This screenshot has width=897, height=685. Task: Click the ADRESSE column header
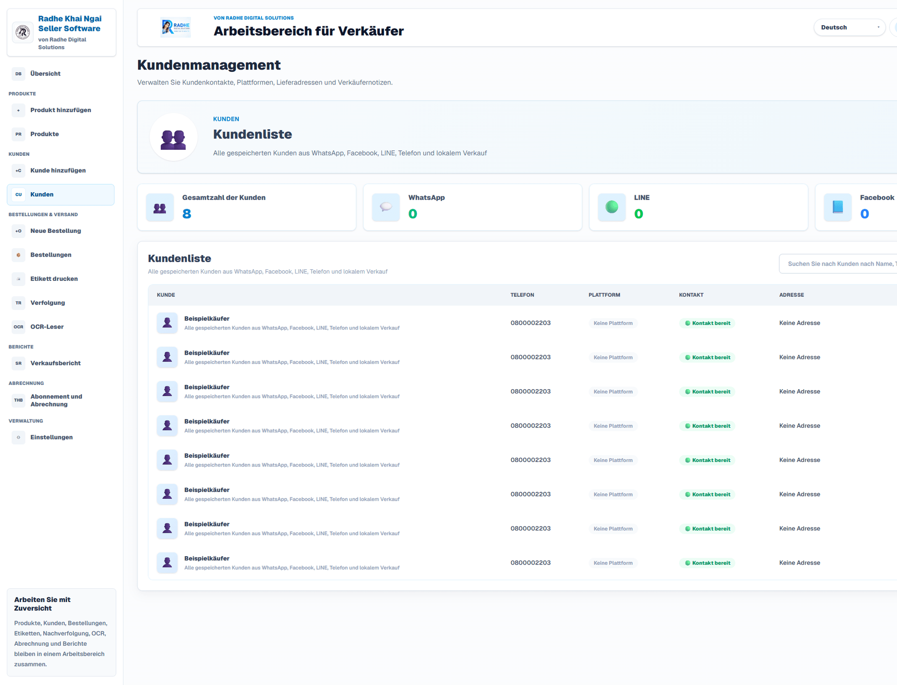[791, 295]
